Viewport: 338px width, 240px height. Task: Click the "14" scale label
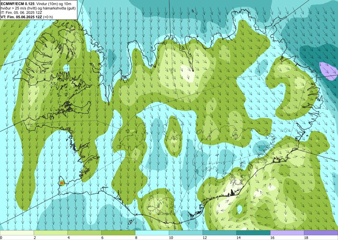(x=238, y=238)
